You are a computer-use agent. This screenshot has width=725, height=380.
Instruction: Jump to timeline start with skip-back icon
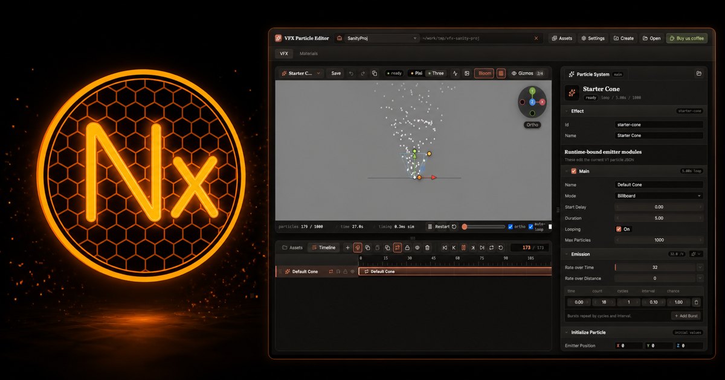(x=445, y=247)
